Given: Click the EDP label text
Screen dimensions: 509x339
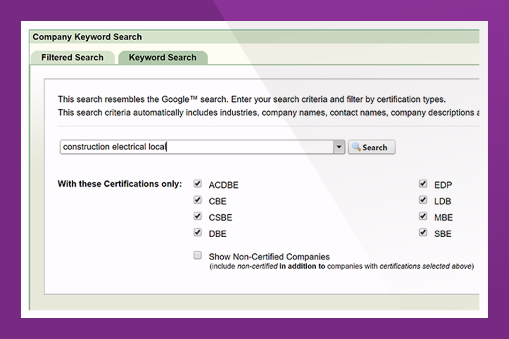Looking at the screenshot, I should (443, 185).
